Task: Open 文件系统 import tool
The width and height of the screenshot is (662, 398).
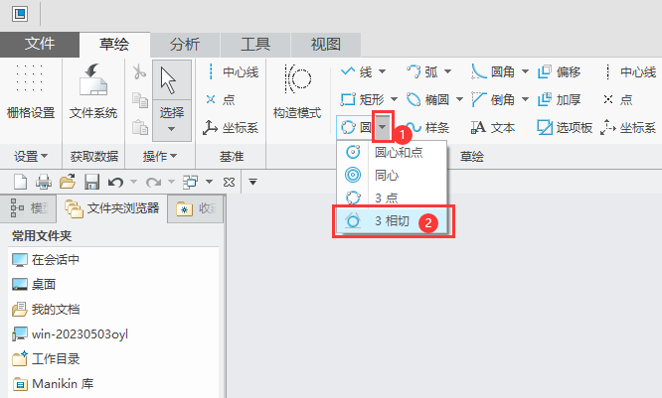Action: pos(93,90)
